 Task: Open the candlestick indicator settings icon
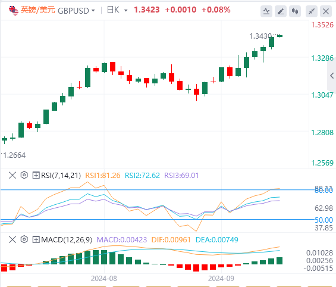coord(295,11)
